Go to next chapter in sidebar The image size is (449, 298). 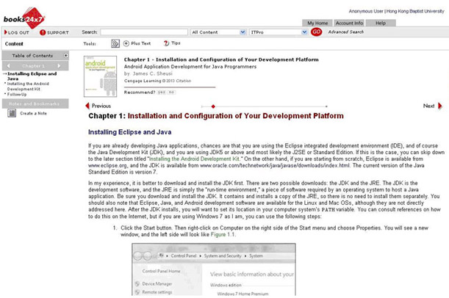tap(59, 66)
